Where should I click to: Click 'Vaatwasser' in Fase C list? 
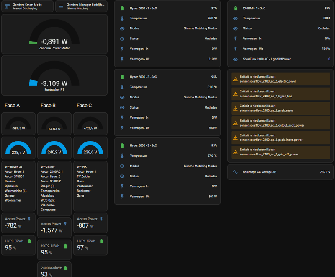tap(85, 186)
